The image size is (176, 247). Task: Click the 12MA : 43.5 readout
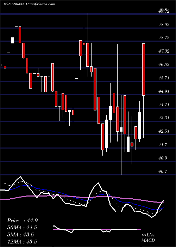point(23,241)
